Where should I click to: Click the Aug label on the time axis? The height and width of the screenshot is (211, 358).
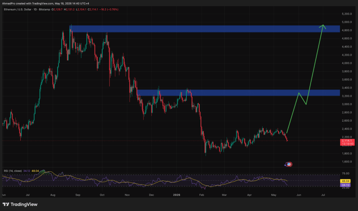pyautogui.click(x=53, y=195)
